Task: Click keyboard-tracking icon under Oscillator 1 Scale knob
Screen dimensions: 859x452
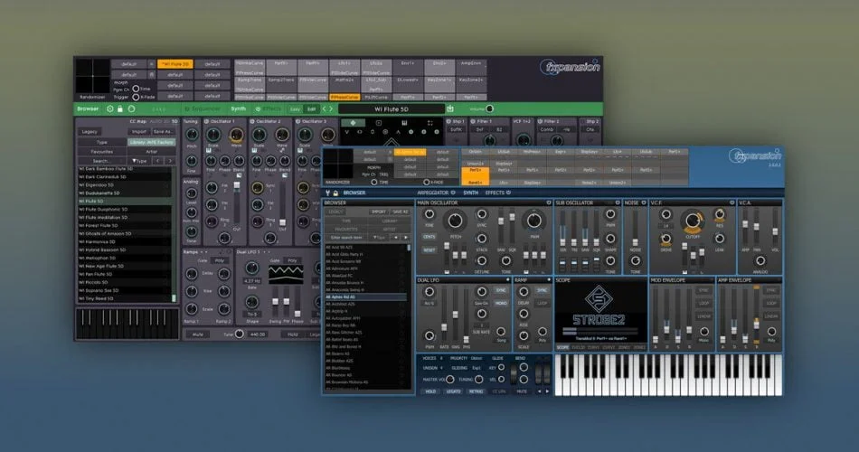Action: [209, 150]
